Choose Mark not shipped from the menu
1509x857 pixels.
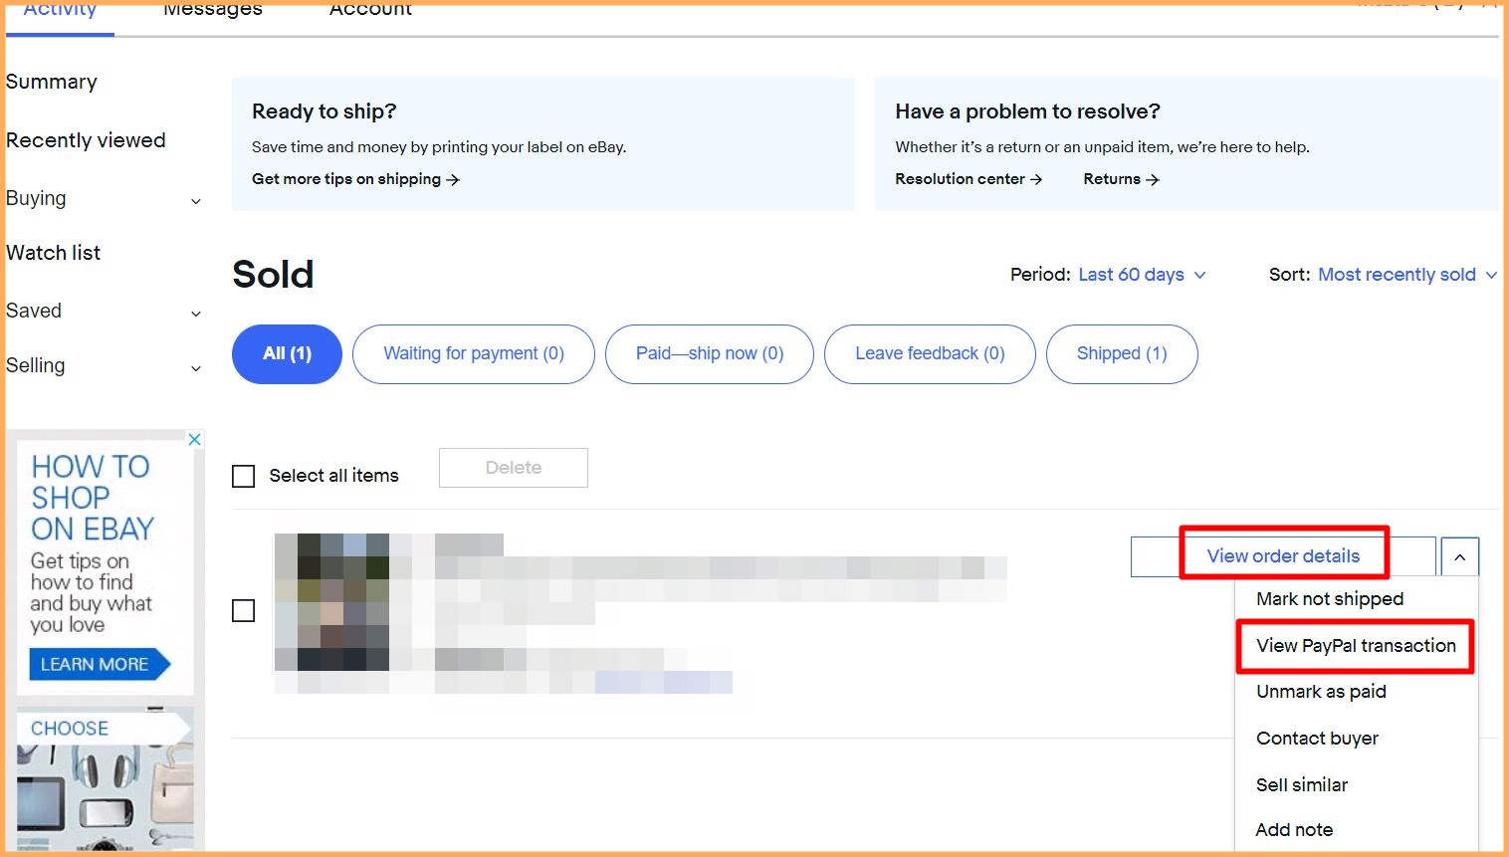(x=1330, y=598)
